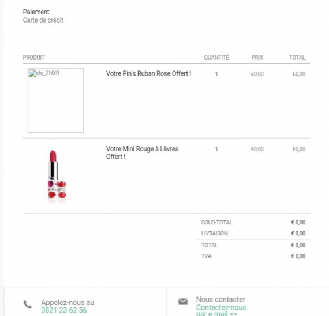
Task: Click the broken clq_ZHXR image placeholder
Action: point(55,101)
